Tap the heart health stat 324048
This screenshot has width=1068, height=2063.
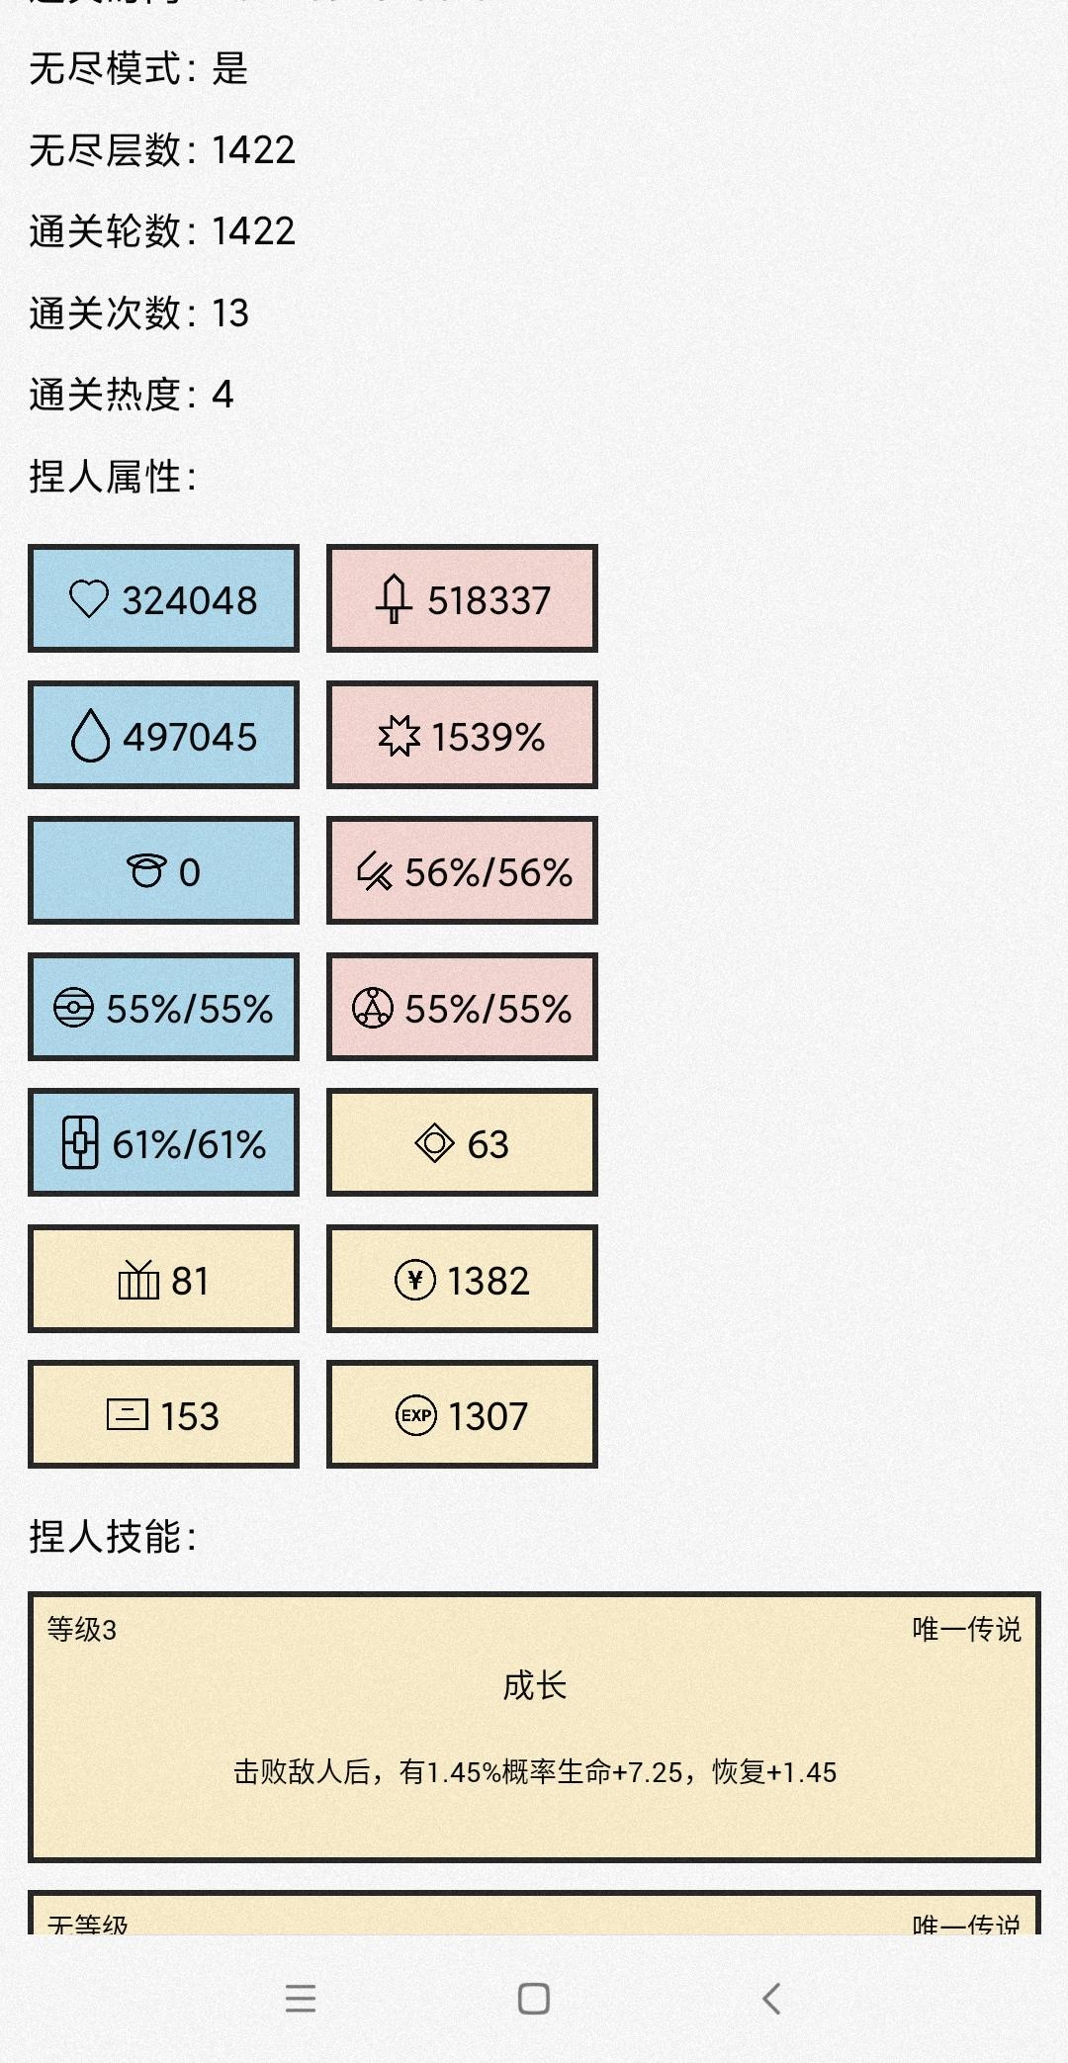click(x=163, y=598)
